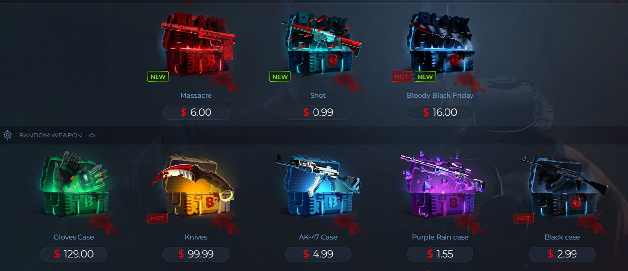Image resolution: width=628 pixels, height=271 pixels.
Task: Click the $99.99 Knives price button
Action: [x=196, y=254]
